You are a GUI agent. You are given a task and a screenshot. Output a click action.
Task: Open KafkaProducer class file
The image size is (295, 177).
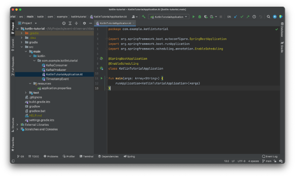pyautogui.click(x=54, y=70)
